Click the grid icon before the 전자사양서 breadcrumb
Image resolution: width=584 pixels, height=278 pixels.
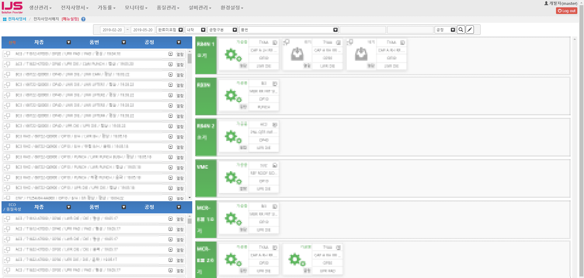pyautogui.click(x=4, y=19)
